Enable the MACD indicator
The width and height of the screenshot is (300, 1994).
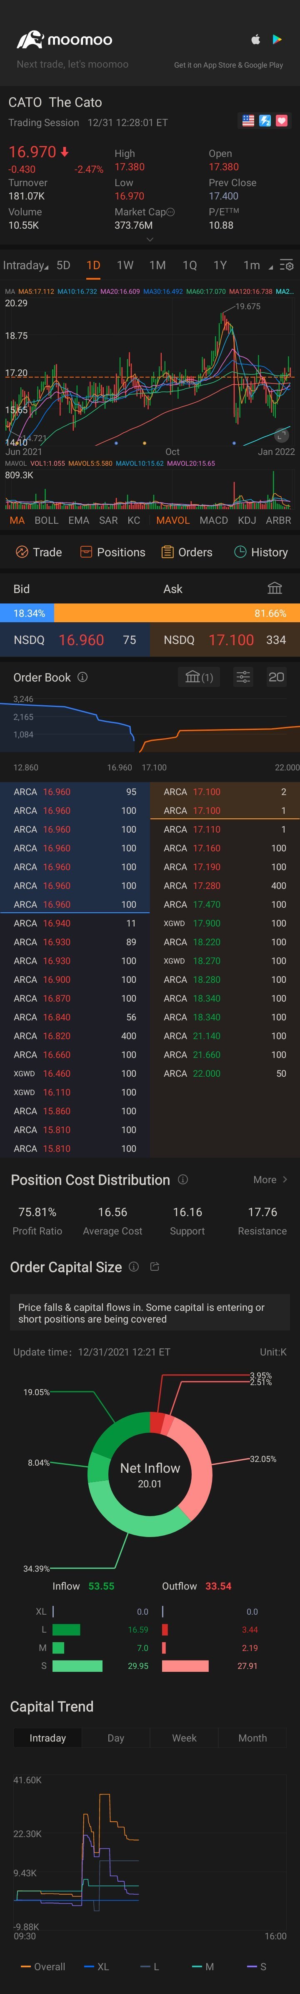point(214,520)
